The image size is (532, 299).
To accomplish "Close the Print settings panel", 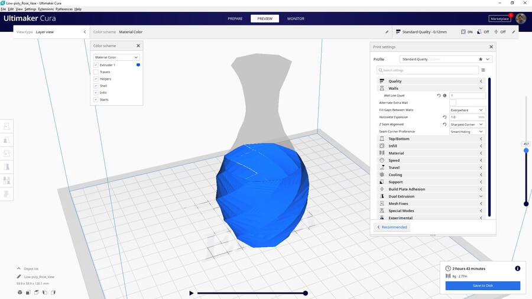I will (x=491, y=47).
